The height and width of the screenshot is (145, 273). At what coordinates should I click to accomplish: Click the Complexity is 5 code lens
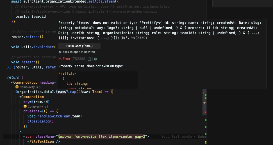[x=28, y=87]
